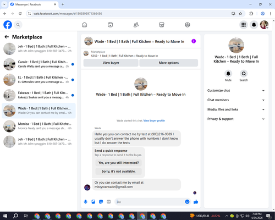Click the listing thumbnail in chat header

tap(89, 41)
